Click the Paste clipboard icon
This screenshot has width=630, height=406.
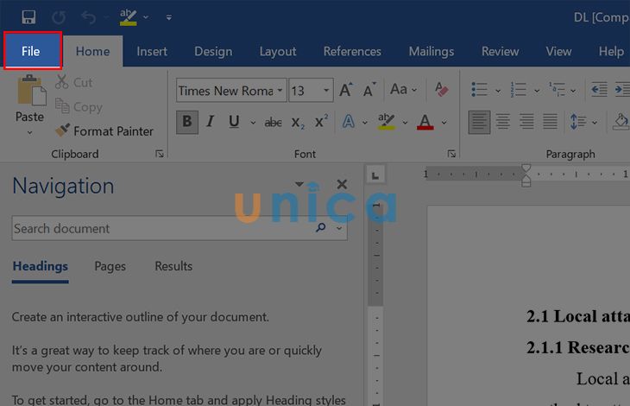tap(31, 92)
